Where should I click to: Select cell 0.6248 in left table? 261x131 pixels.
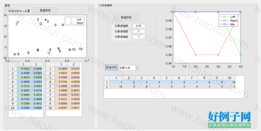[x=23, y=108]
